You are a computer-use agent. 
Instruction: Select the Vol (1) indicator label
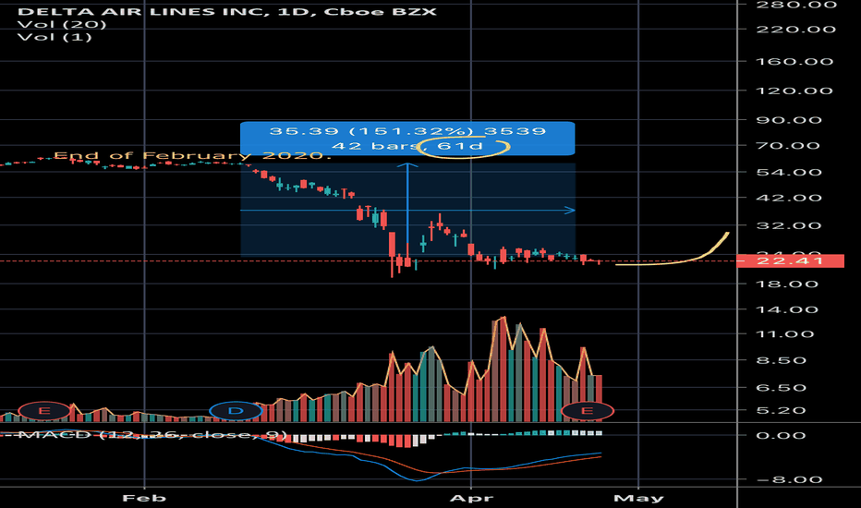pyautogui.click(x=55, y=37)
